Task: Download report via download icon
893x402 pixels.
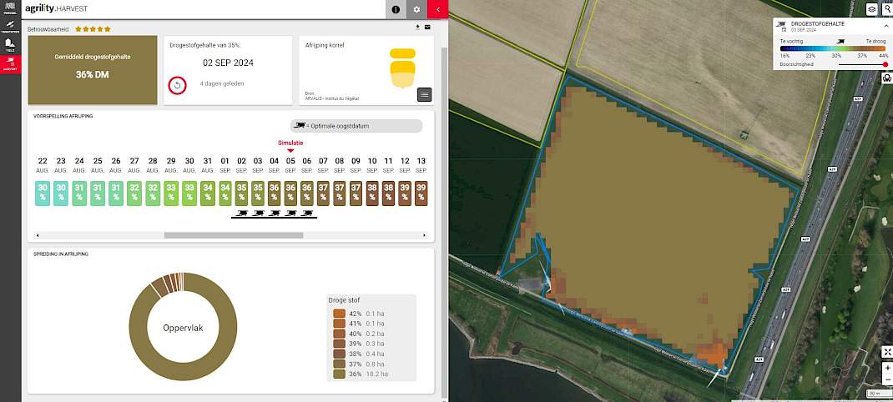Action: [417, 28]
